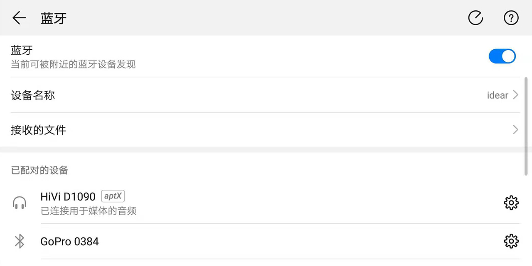Turn off the 蓝牙 toggle switch
Viewport: 532px width, 266px height.
(x=502, y=56)
